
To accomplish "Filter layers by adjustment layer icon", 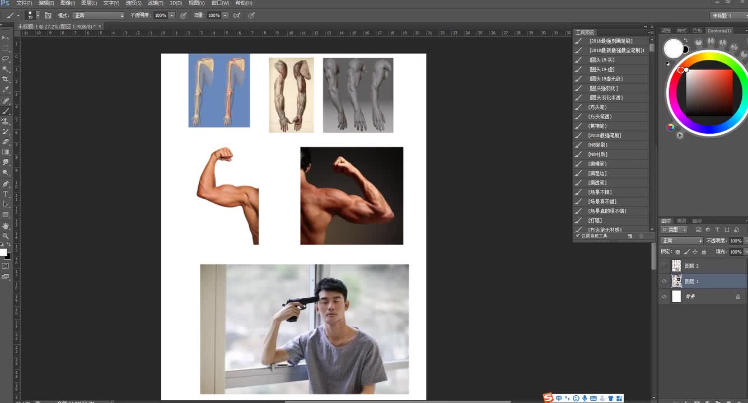I will coord(708,230).
